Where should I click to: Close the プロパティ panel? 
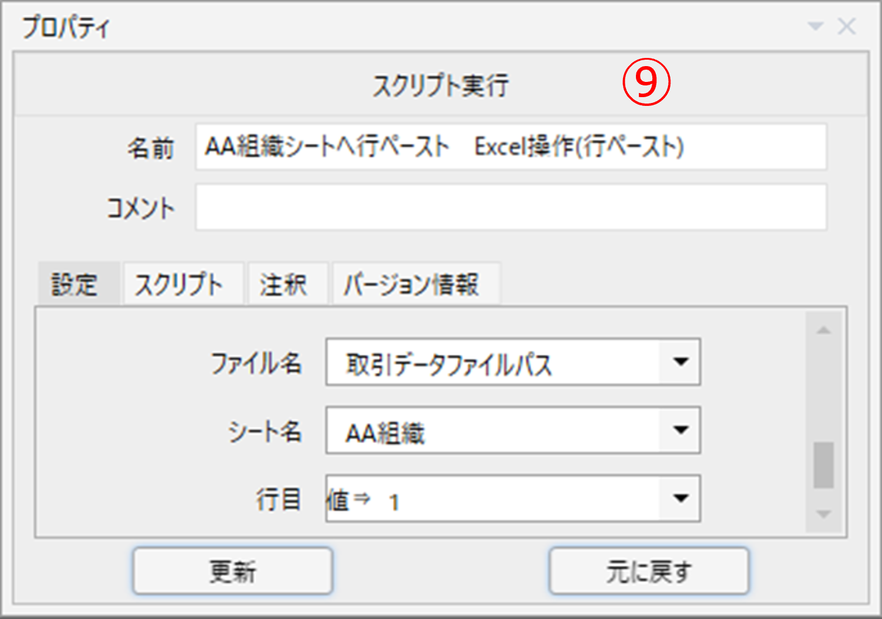pyautogui.click(x=846, y=26)
